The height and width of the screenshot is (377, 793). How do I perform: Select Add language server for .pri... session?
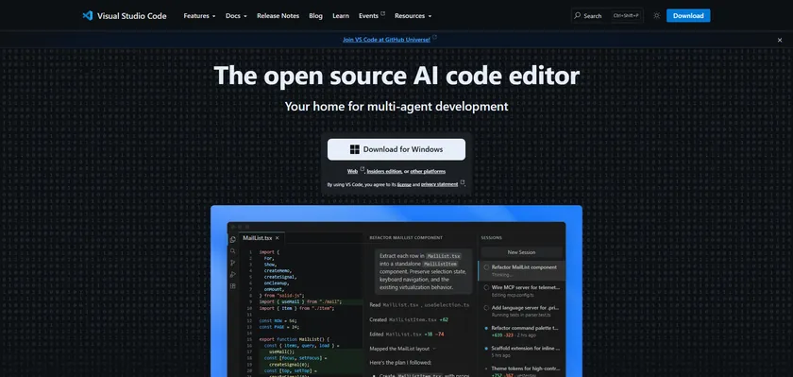[521, 311]
